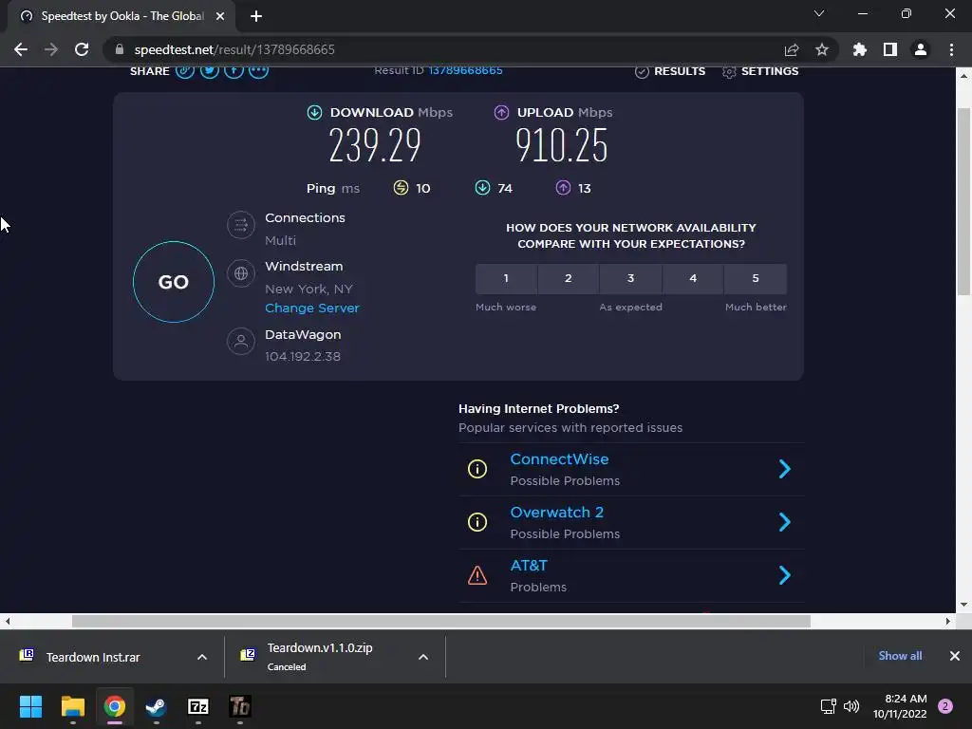Share result on Facebook

click(x=234, y=70)
